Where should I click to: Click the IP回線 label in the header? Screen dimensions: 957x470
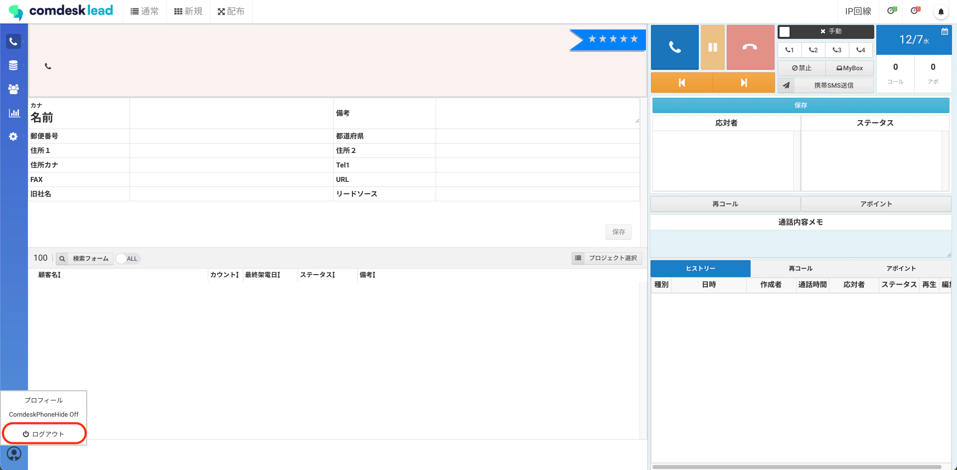(x=858, y=11)
